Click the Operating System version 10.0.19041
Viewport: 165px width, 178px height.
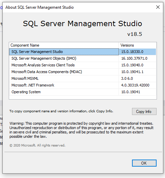click(131, 92)
